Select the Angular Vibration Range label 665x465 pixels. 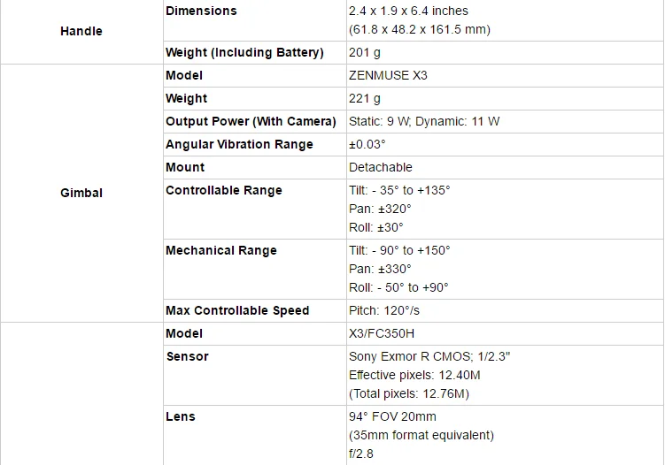pos(239,145)
